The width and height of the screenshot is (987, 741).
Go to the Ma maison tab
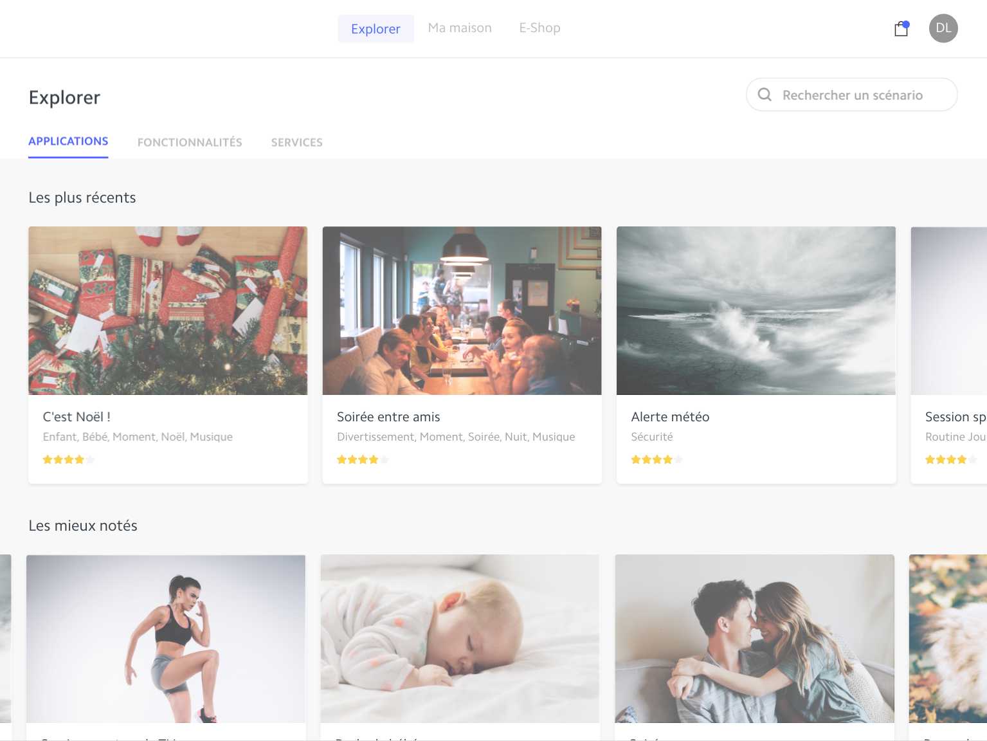pos(460,28)
